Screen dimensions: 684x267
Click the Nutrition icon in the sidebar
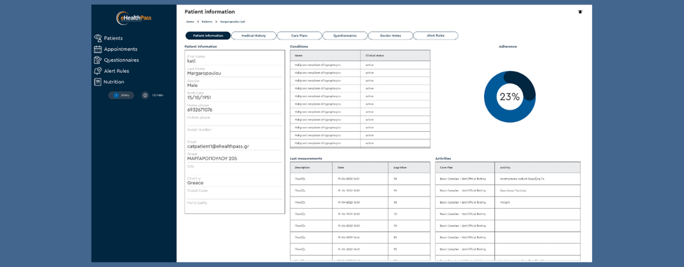(x=98, y=82)
